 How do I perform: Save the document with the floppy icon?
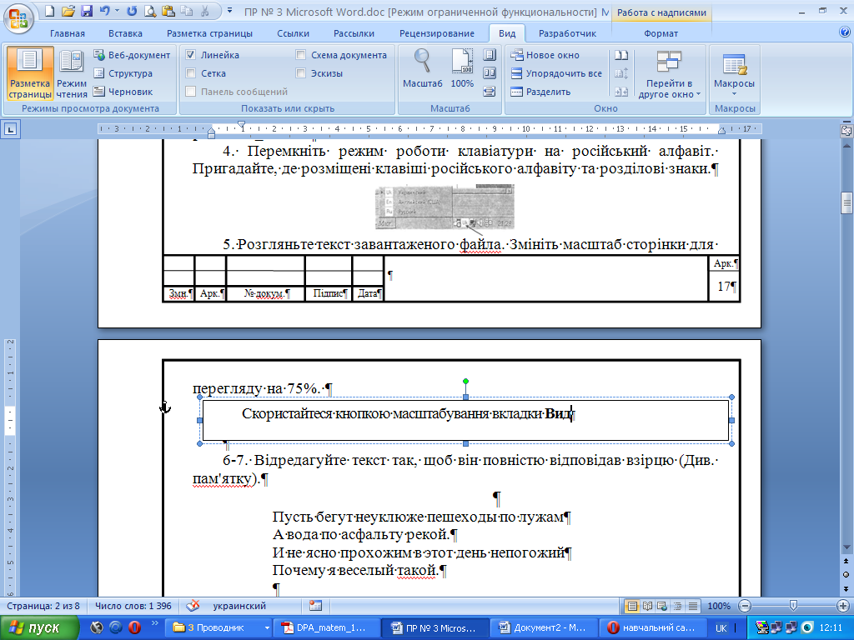[87, 10]
